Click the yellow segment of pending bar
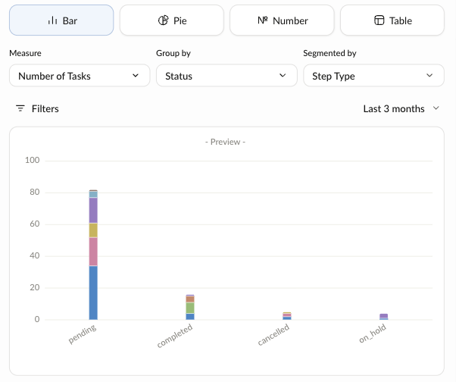The image size is (456, 382). pos(93,230)
